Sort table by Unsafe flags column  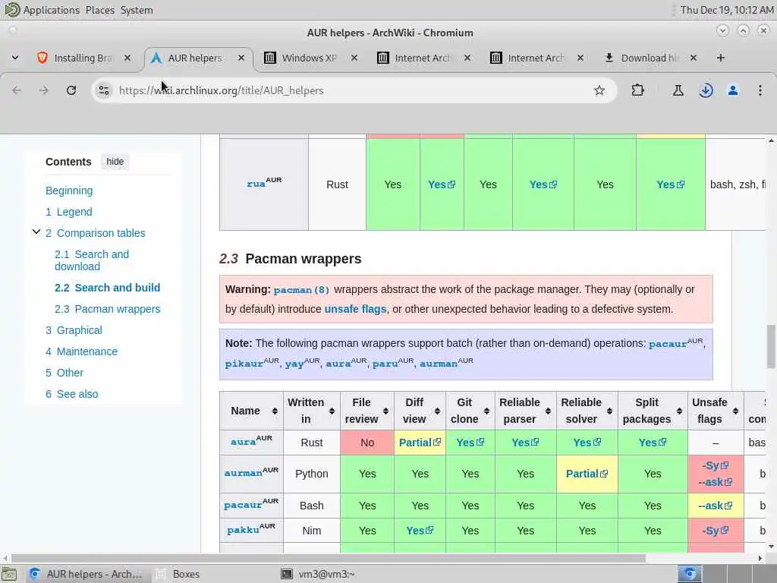(x=716, y=411)
